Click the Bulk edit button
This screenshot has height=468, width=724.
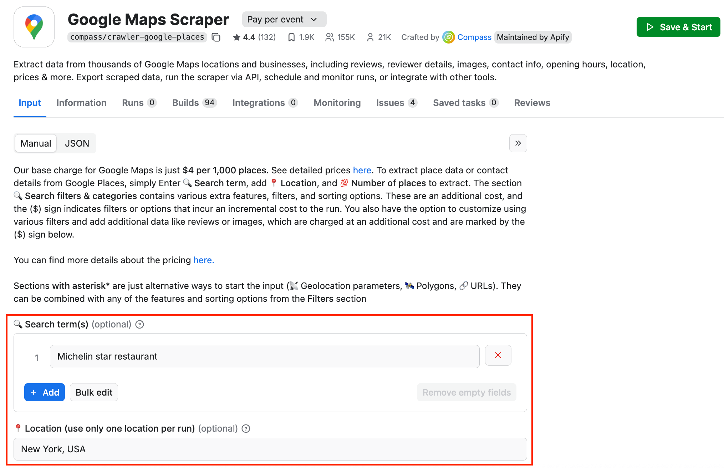click(x=94, y=392)
